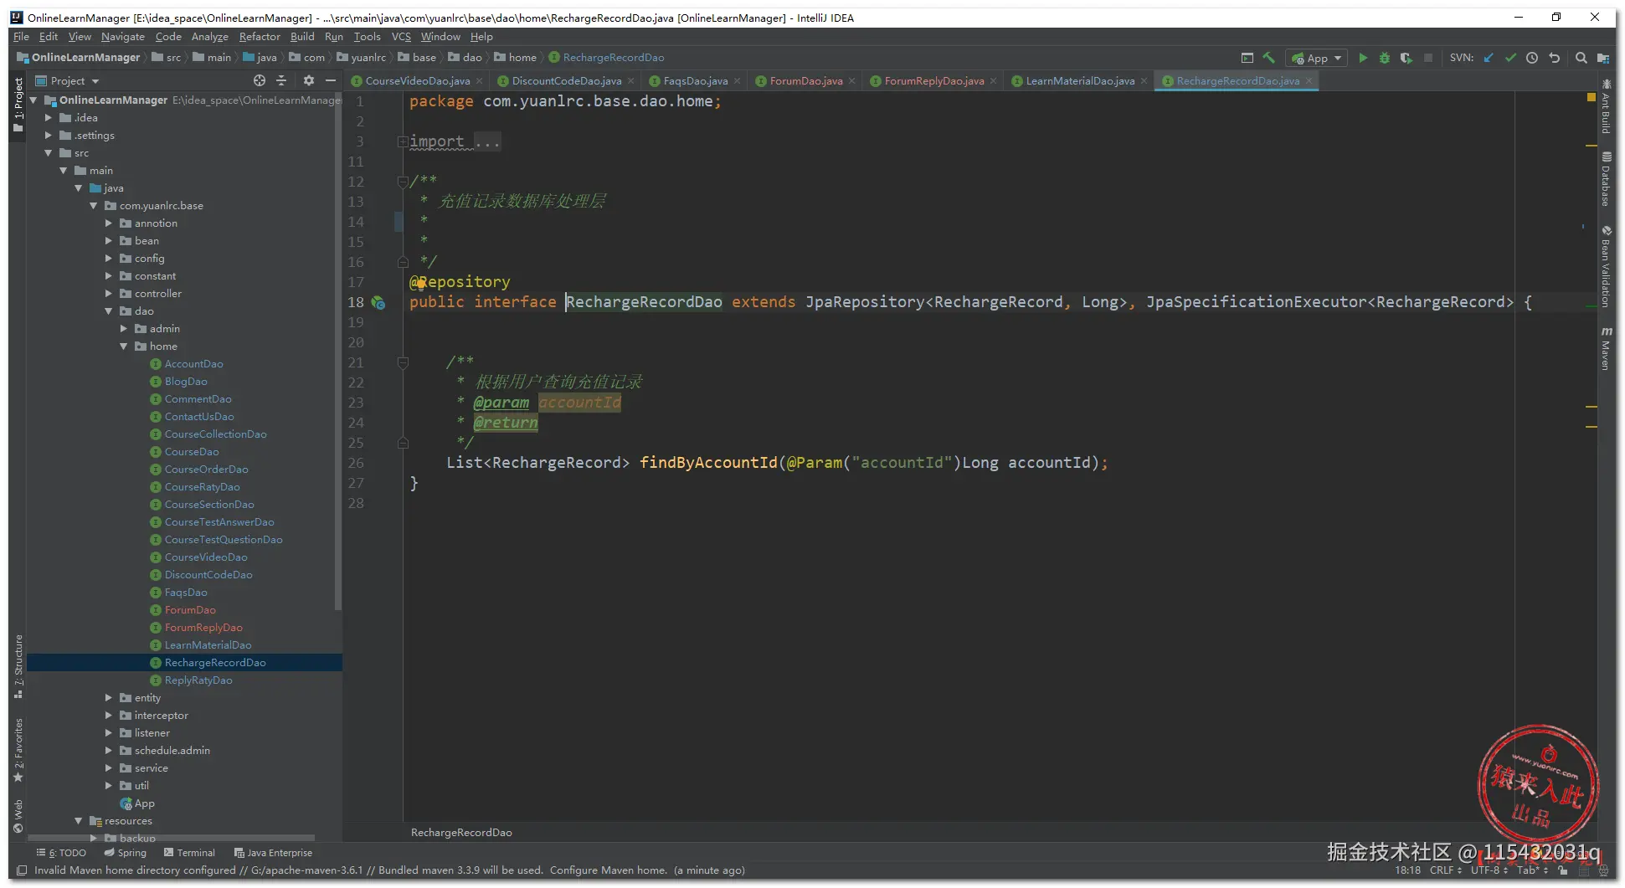The height and width of the screenshot is (888, 1625).
Task: Click the locate current file crosshair icon
Action: point(260,80)
